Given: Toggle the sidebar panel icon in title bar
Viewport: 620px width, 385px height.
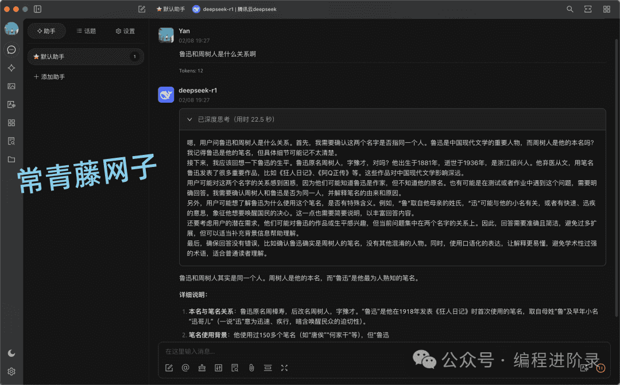Looking at the screenshot, I should [37, 9].
